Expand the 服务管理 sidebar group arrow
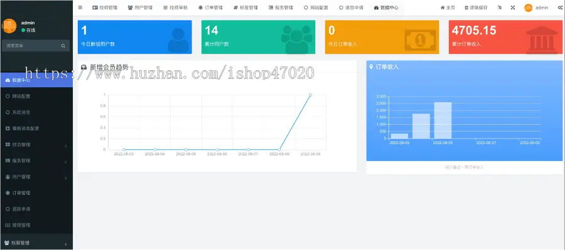Image resolution: width=565 pixels, height=250 pixels. (66, 162)
